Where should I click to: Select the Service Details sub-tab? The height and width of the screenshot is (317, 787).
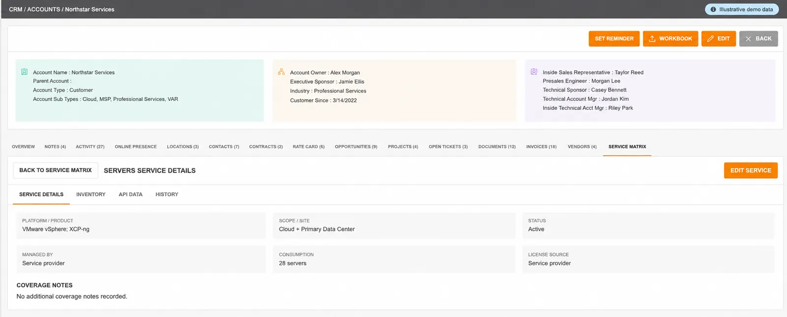point(41,194)
